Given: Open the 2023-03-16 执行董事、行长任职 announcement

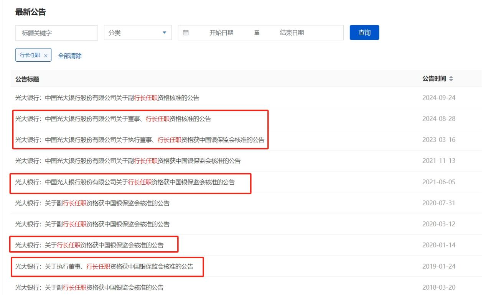Looking at the screenshot, I should [140, 140].
